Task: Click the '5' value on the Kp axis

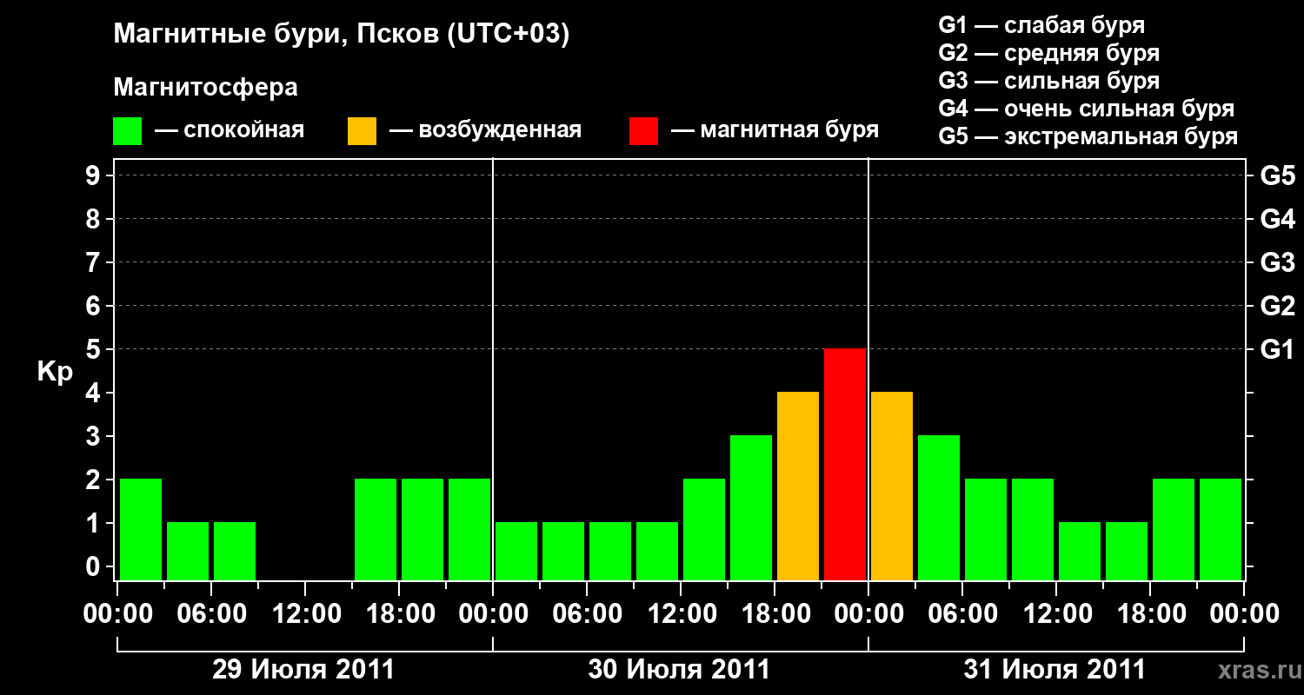Action: pyautogui.click(x=95, y=349)
